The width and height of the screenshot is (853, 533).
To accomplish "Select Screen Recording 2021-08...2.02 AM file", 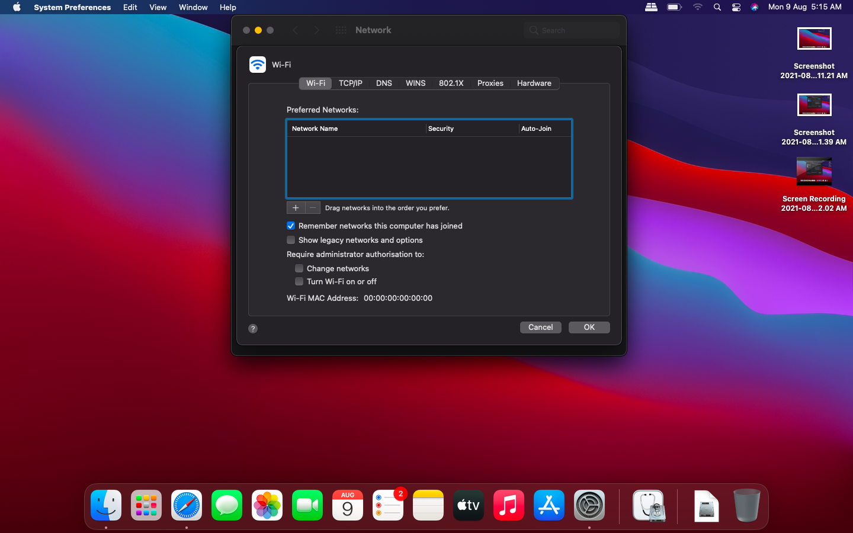I will 814,184.
